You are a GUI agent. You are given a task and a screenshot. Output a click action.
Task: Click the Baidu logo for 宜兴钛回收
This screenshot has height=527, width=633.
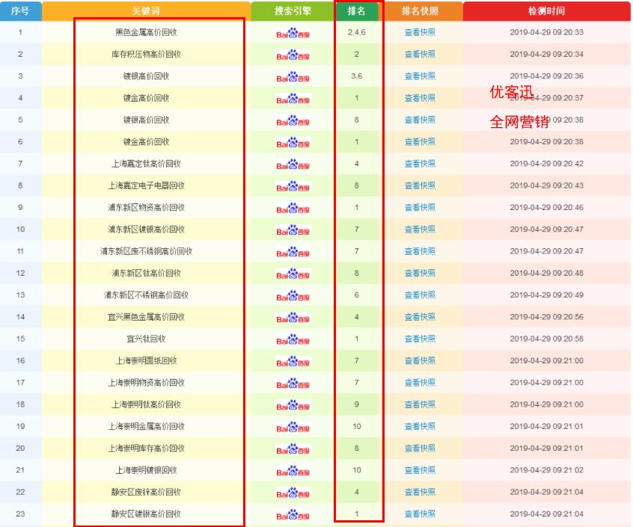click(x=293, y=339)
